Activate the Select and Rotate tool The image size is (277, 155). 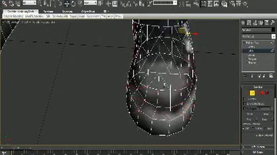(73, 3)
